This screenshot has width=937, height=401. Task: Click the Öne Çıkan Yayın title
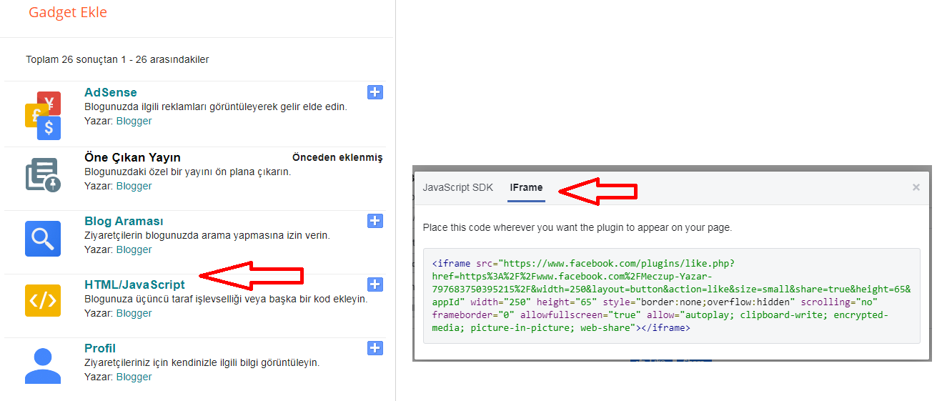132,157
